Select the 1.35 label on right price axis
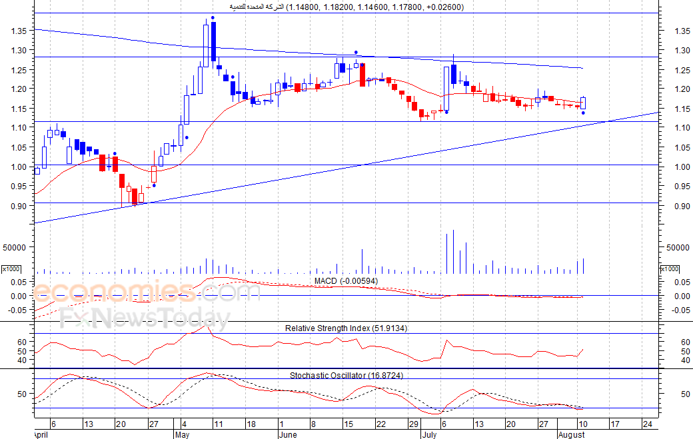The width and height of the screenshot is (693, 439). tap(682, 31)
